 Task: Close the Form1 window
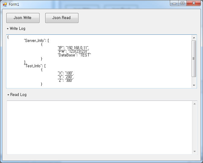[x=194, y=3]
